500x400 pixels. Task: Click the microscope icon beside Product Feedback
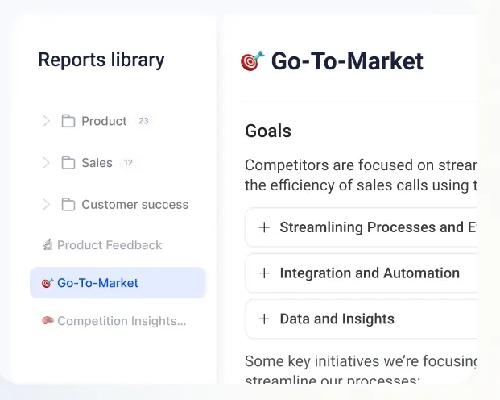[48, 244]
